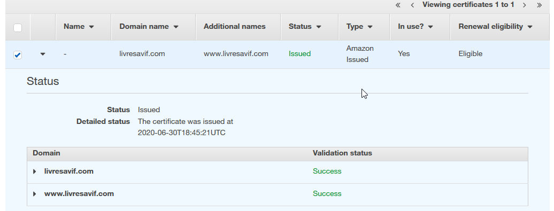The height and width of the screenshot is (211, 554).
Task: Sort by Type column arrow
Action: click(x=370, y=27)
